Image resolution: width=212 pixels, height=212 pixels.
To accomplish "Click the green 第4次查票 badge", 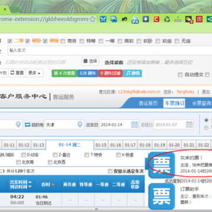I will tap(64, 73).
